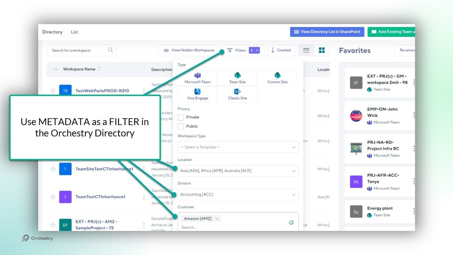Tick the Private privacy checkbox

(x=181, y=117)
